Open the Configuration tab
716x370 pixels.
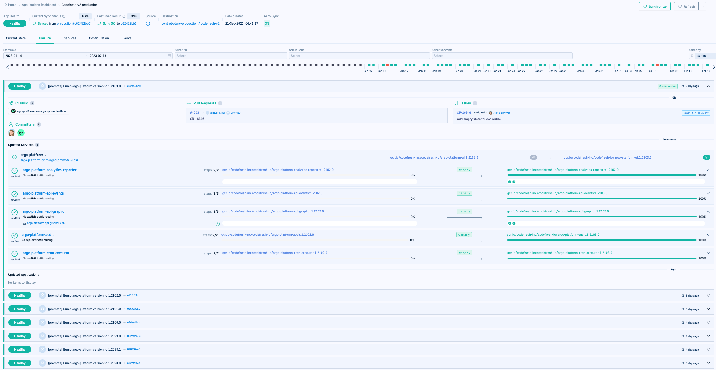99,38
